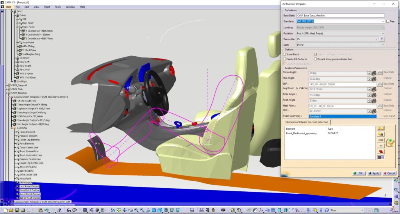This screenshot has width=400, height=214.
Task: Click the percentile info icon button
Action: [x=382, y=39]
